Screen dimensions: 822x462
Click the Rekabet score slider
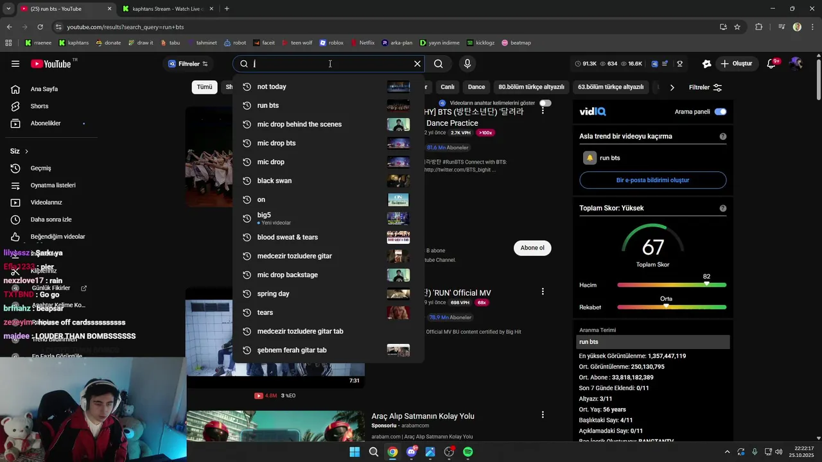tap(672, 307)
